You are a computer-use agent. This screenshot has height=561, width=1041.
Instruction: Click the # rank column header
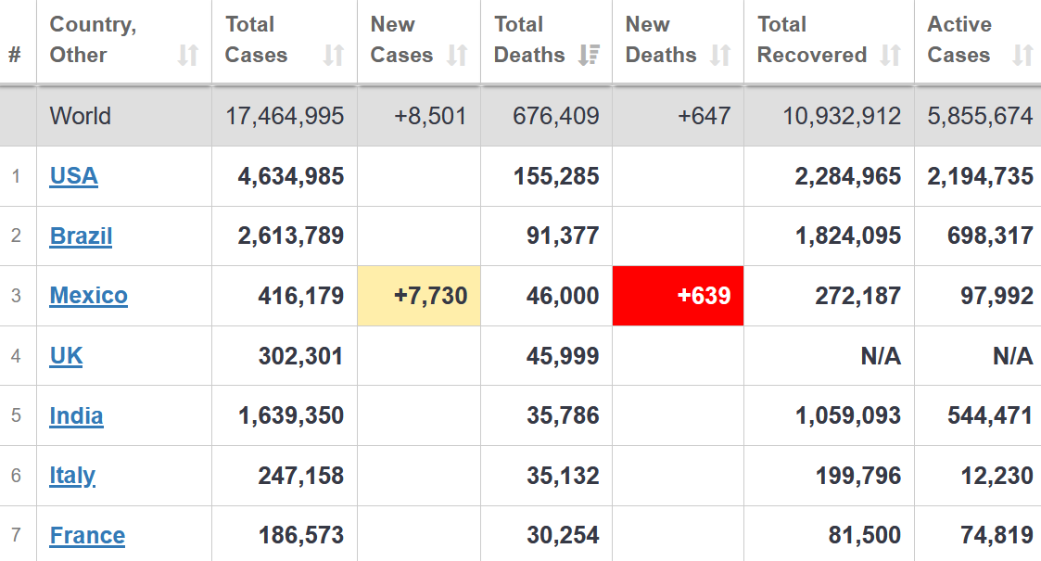pos(15,56)
